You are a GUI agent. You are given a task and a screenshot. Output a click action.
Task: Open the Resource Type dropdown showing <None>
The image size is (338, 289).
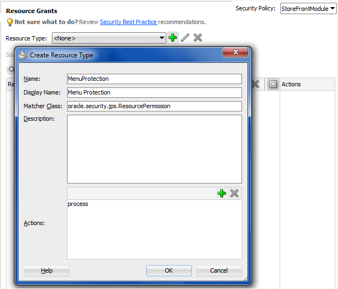(109, 38)
